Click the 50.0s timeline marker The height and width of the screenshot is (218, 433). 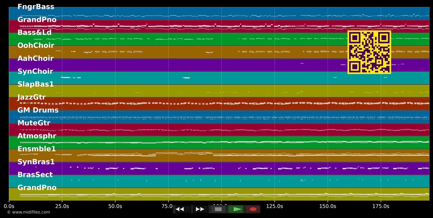pos(115,206)
